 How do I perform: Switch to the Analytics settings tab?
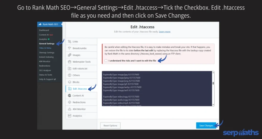pyautogui.click(x=81, y=116)
